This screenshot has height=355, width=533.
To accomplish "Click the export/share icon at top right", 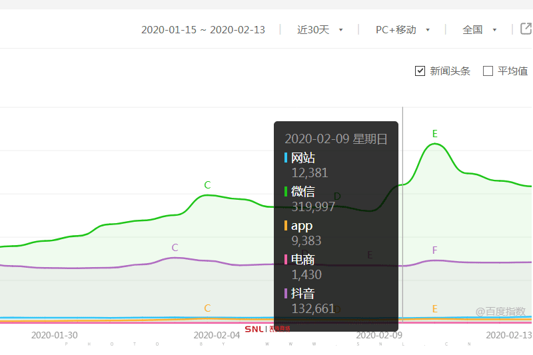I will point(526,29).
